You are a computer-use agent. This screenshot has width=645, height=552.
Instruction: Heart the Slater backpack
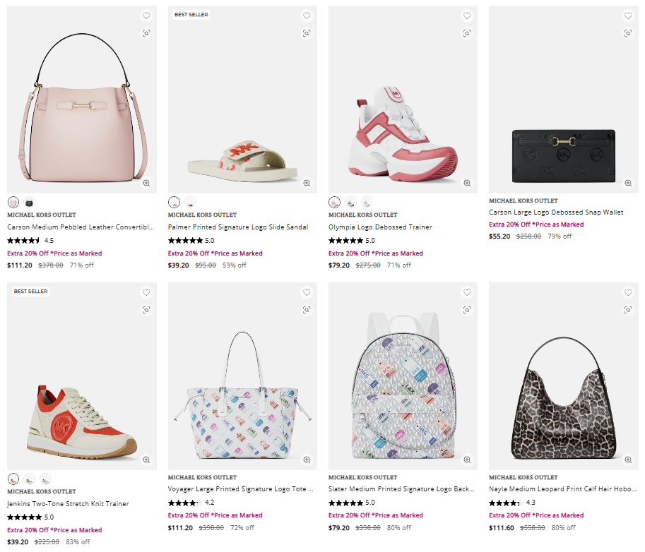466,292
